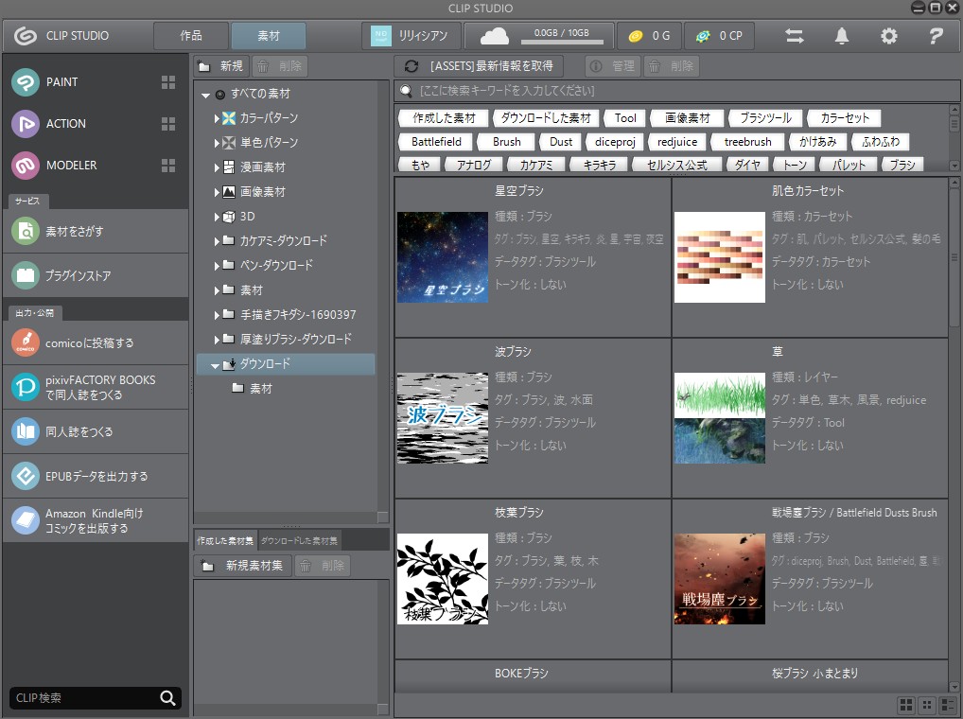The image size is (963, 719).
Task: Collapse the すべての素材 tree root
Action: point(206,95)
